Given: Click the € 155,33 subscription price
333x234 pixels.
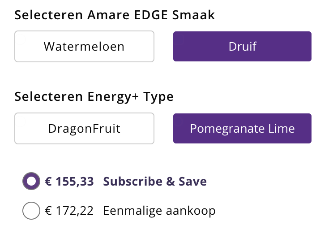Looking at the screenshot, I should [69, 182].
